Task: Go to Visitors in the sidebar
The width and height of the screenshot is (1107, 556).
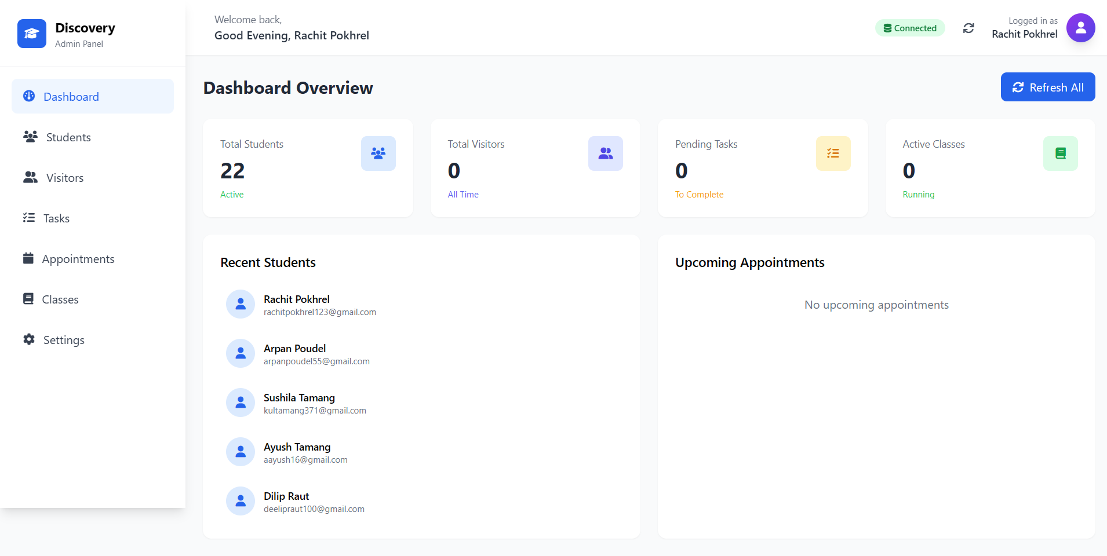Action: point(64,178)
